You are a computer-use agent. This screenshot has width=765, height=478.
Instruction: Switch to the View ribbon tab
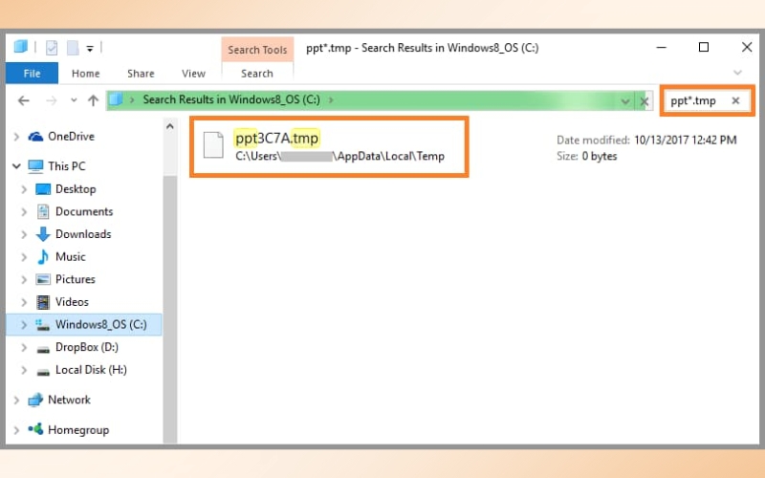click(x=193, y=74)
